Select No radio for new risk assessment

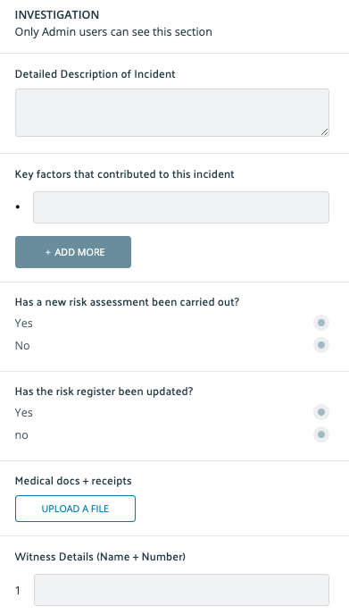[x=321, y=345]
